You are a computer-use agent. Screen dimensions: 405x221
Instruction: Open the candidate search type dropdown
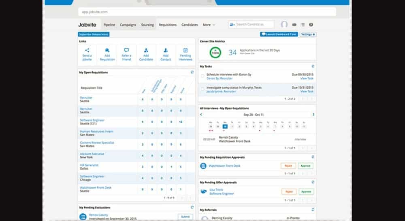pyautogui.click(x=232, y=25)
